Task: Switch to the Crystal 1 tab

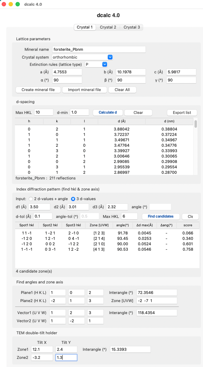Action: pos(85,27)
